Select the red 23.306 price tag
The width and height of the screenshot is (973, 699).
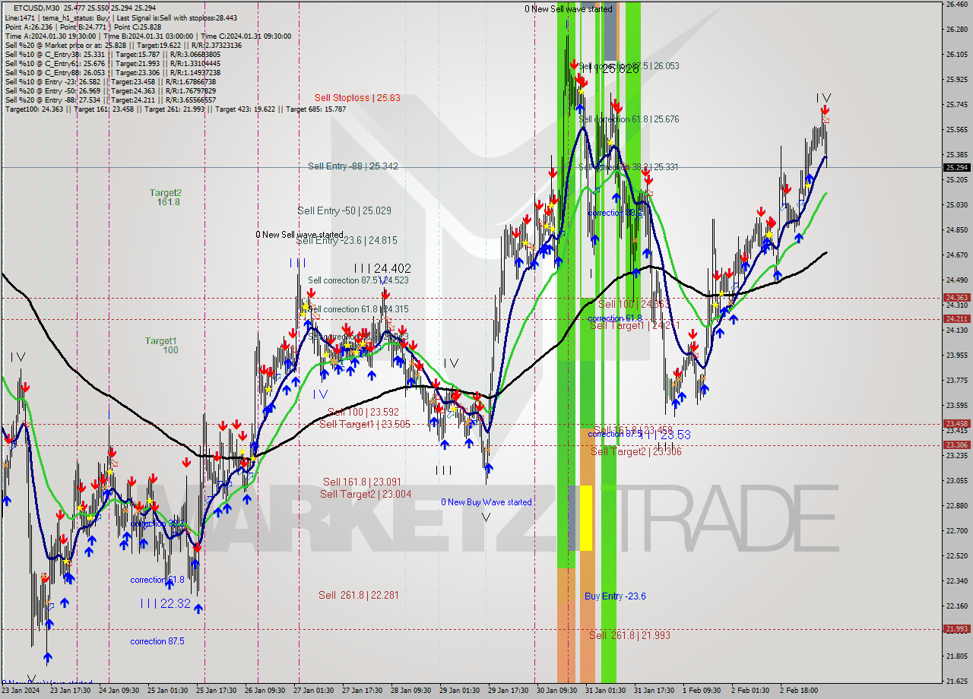coord(956,445)
